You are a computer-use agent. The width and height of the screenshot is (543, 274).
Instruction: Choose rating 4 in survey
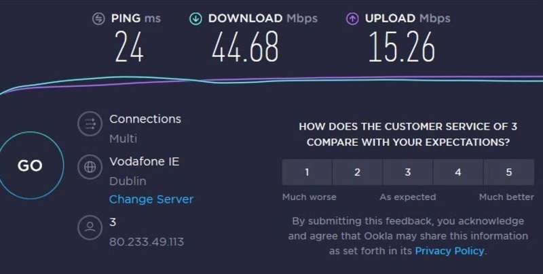click(x=458, y=172)
